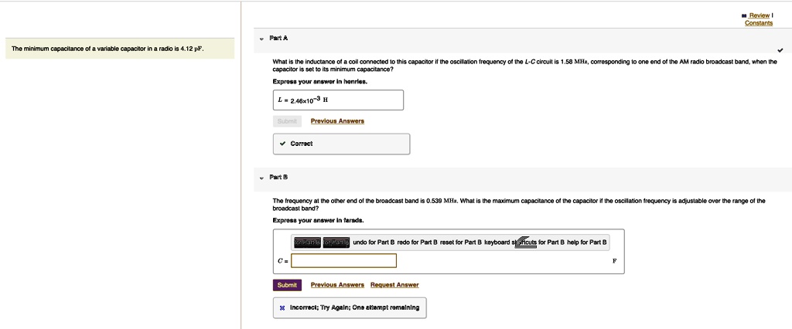Click the capacitance C answer input field
The width and height of the screenshot is (792, 329).
pos(343,261)
